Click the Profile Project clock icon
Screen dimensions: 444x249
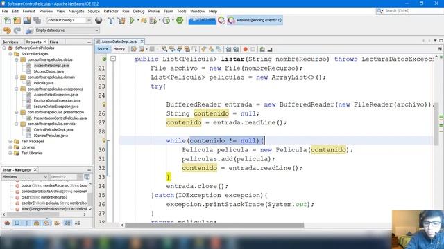[x=166, y=20]
